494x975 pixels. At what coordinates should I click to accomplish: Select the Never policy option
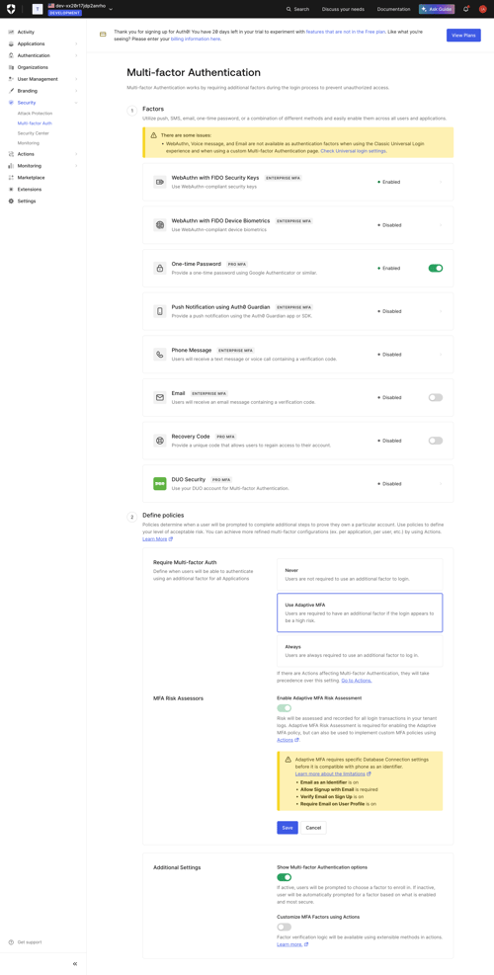coord(360,574)
